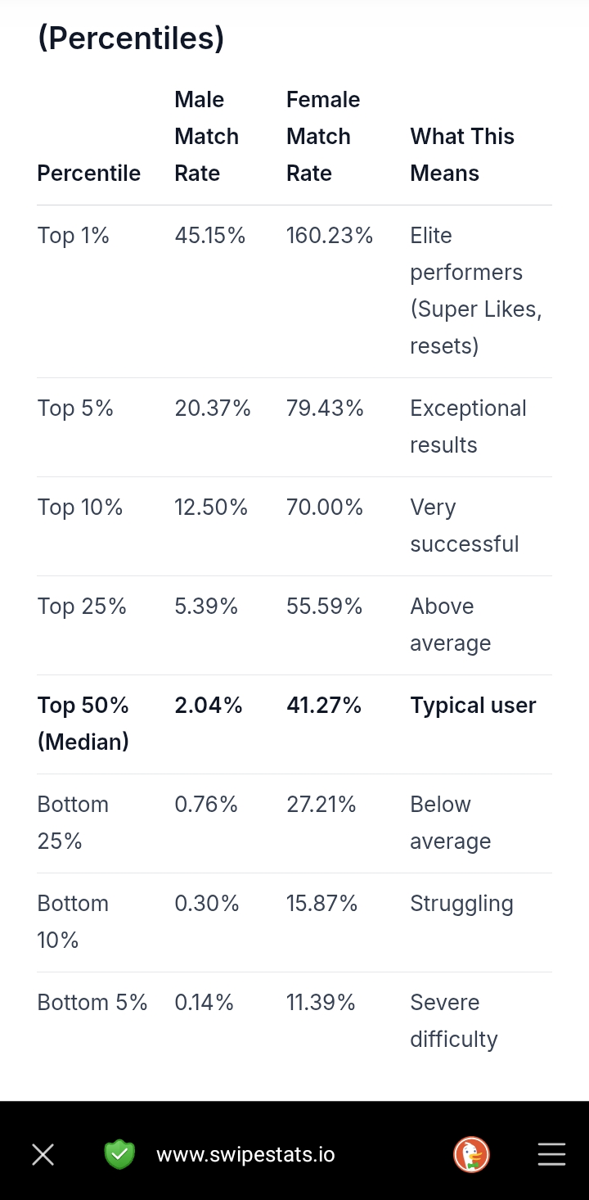
Task: Select the Female Match Rate column header
Action: (322, 136)
